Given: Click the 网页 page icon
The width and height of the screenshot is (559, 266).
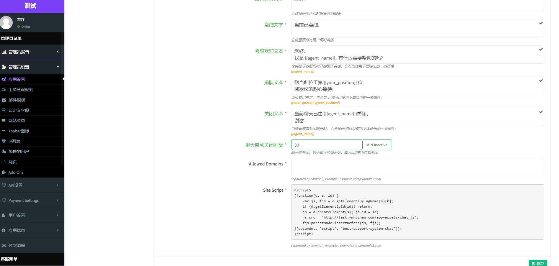Looking at the screenshot, I should point(4,162).
